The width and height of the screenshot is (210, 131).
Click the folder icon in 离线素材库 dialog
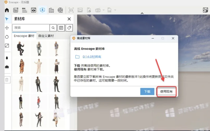click(x=77, y=57)
